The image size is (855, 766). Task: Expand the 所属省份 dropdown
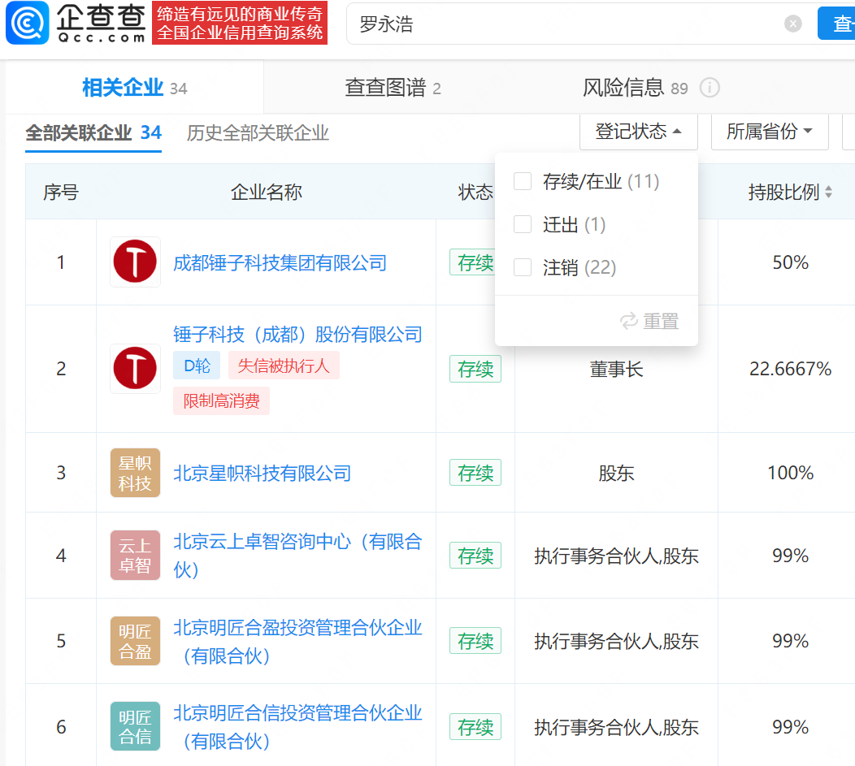tap(769, 132)
